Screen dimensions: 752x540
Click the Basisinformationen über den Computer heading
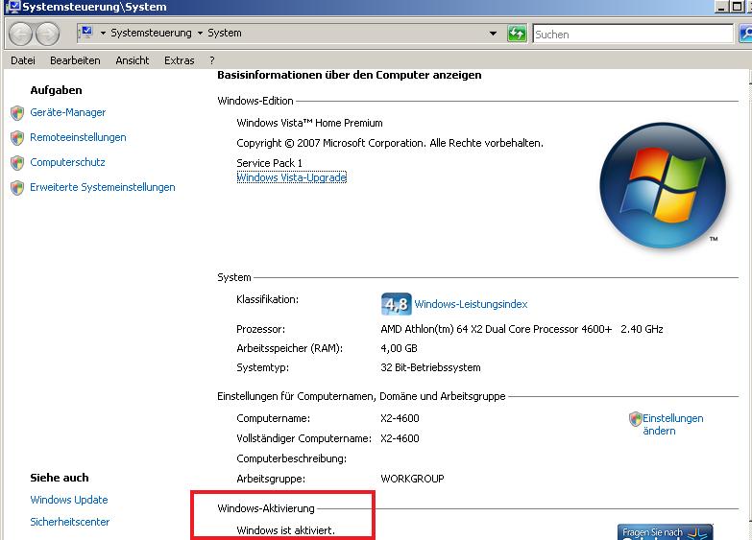350,75
